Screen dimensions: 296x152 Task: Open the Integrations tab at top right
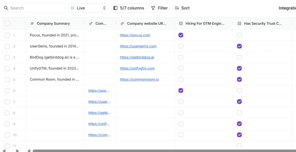286,8
